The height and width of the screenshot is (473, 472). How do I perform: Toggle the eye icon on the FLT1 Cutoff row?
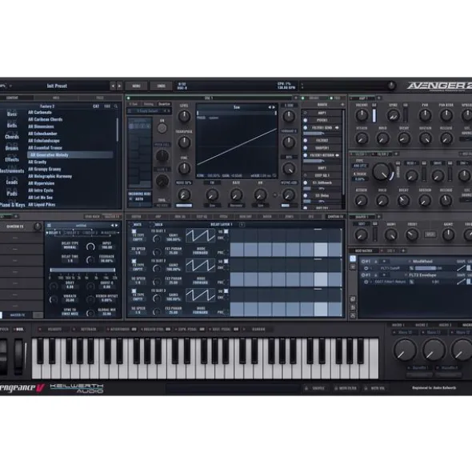[x=366, y=268]
